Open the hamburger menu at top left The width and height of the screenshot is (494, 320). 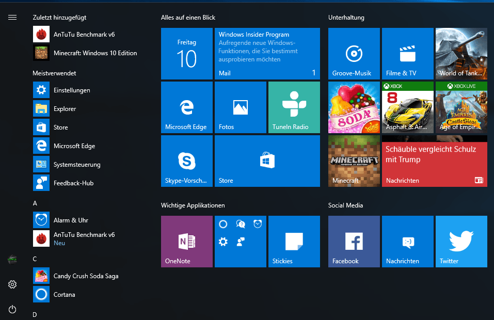pyautogui.click(x=12, y=18)
